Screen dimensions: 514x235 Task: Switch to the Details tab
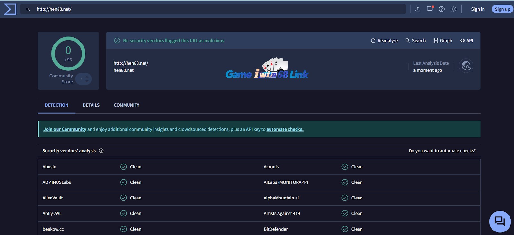click(x=91, y=105)
